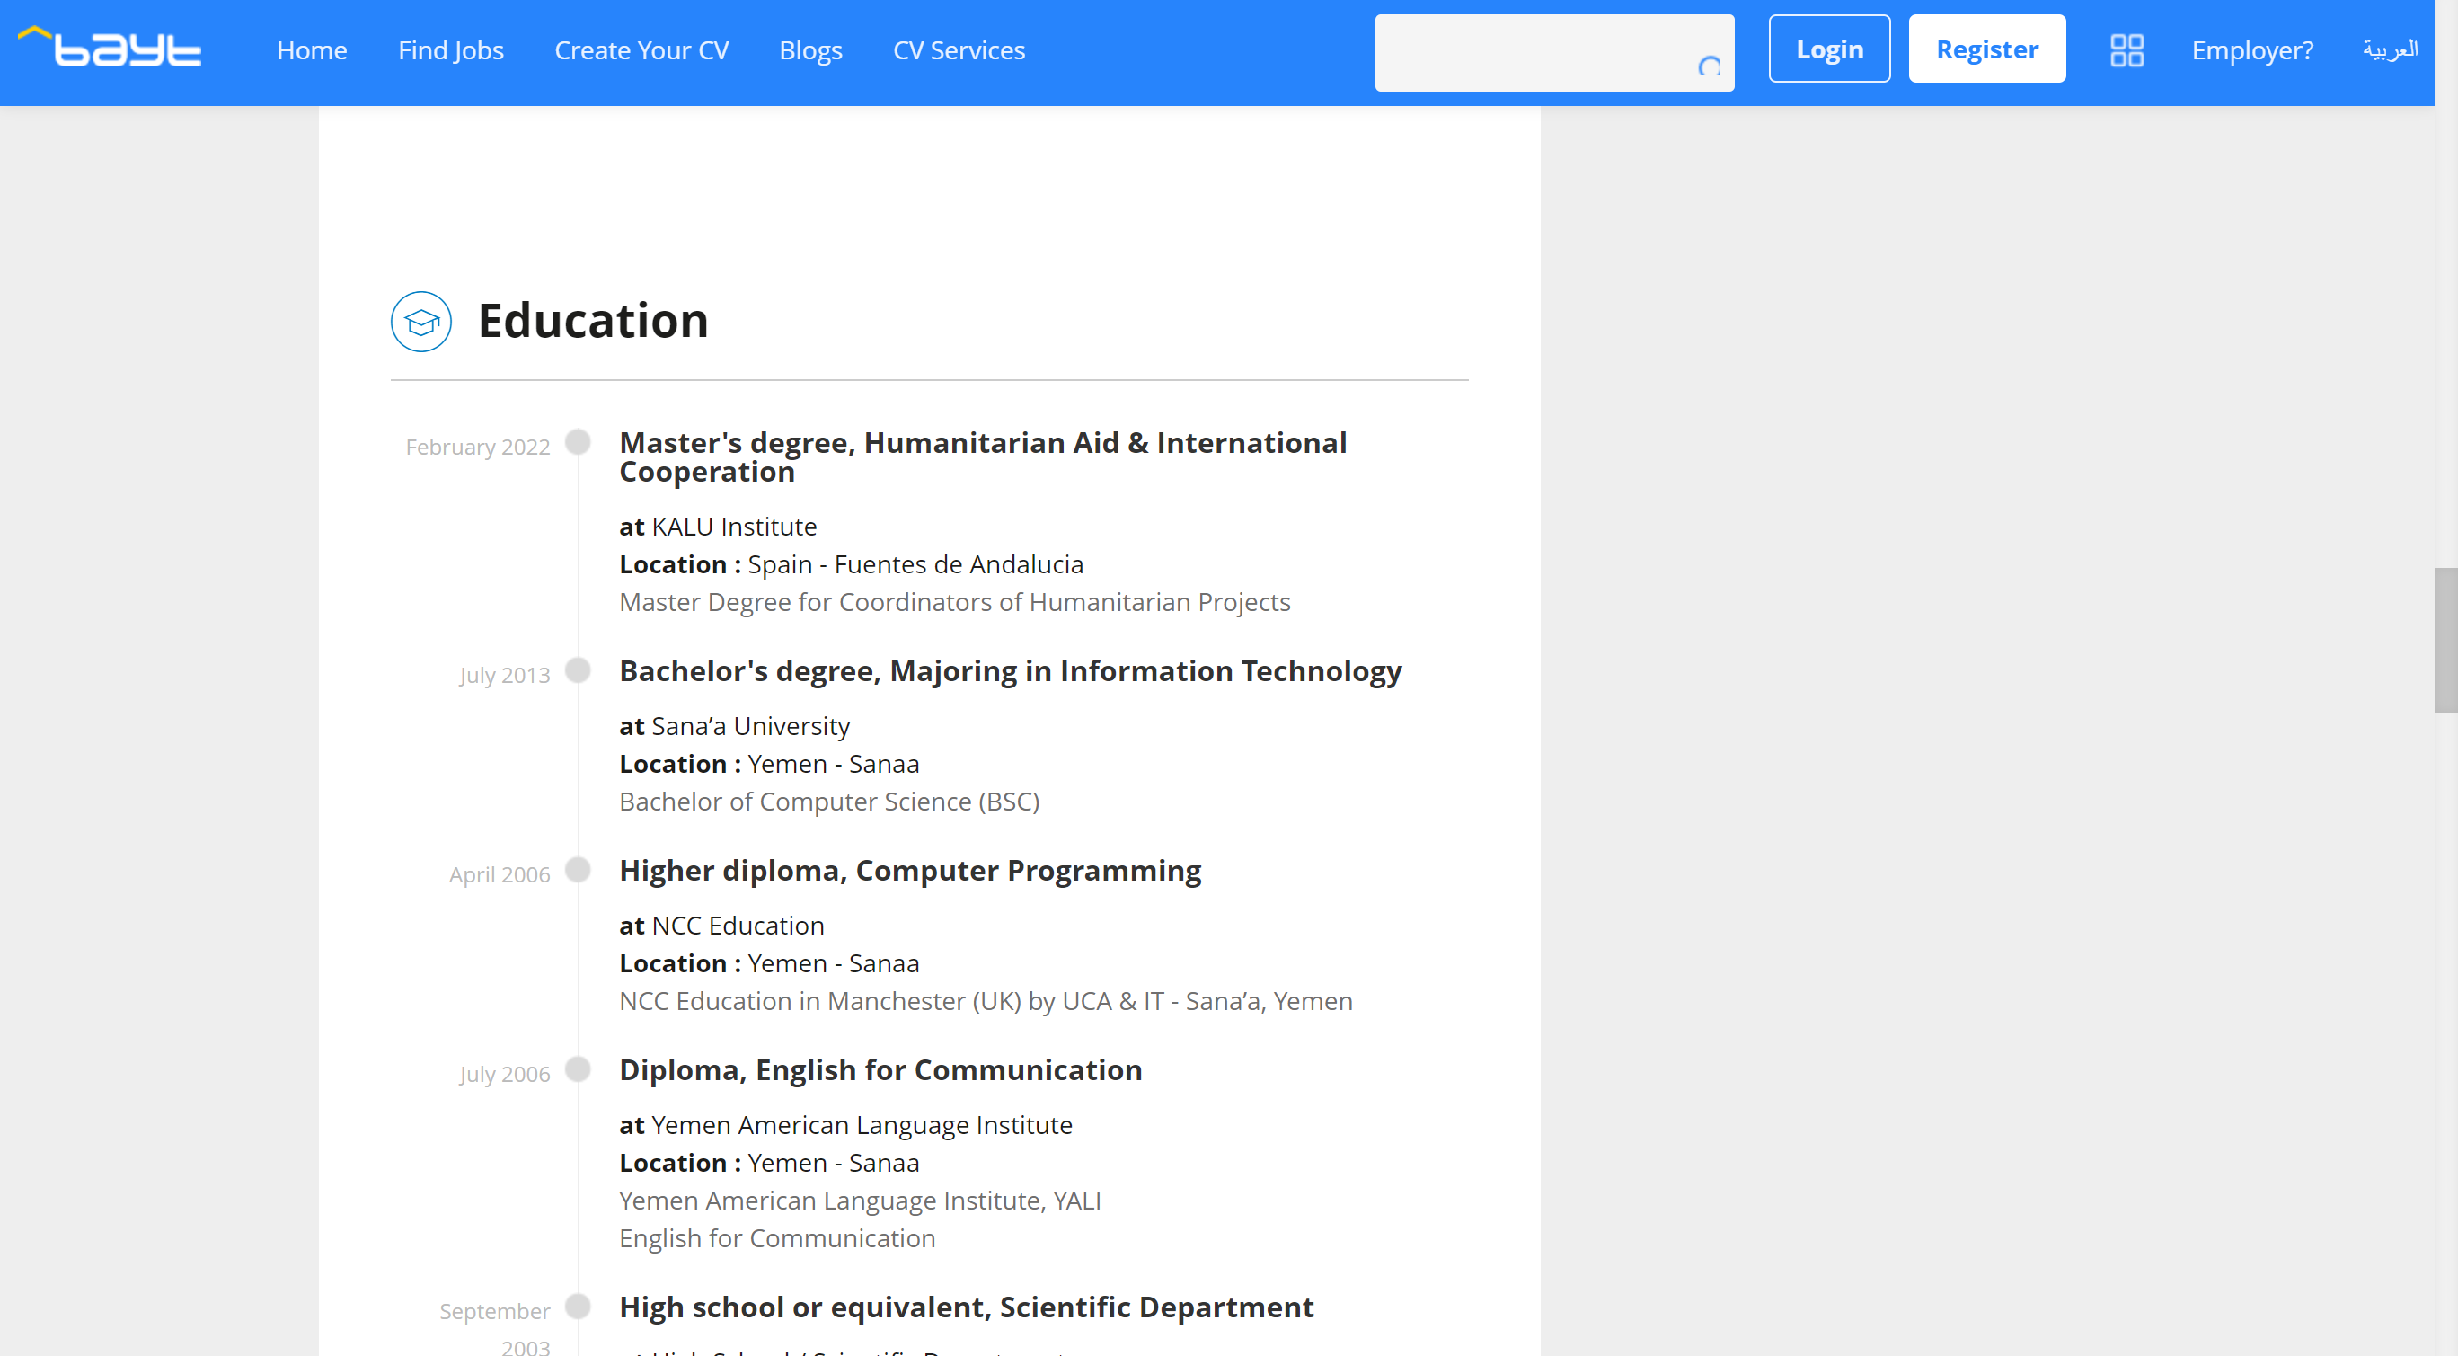The image size is (2458, 1356).
Task: Click the July 2006 timeline dot
Action: [x=578, y=1068]
